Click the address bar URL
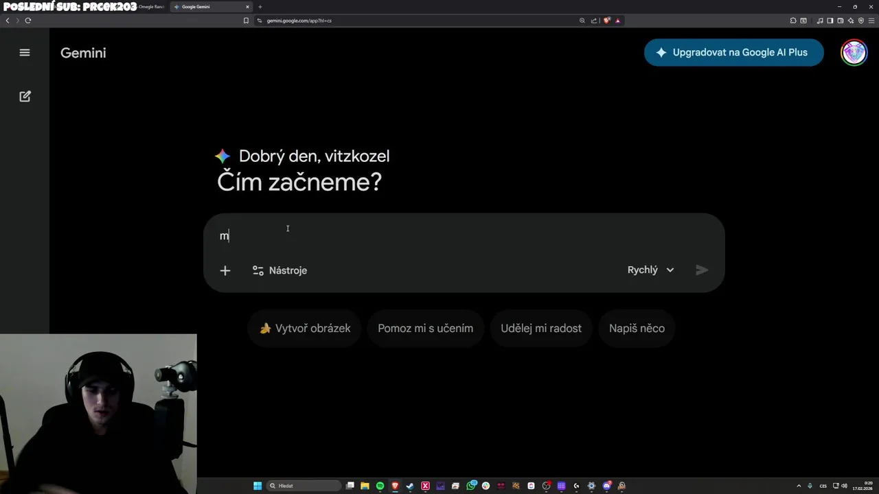 (299, 21)
